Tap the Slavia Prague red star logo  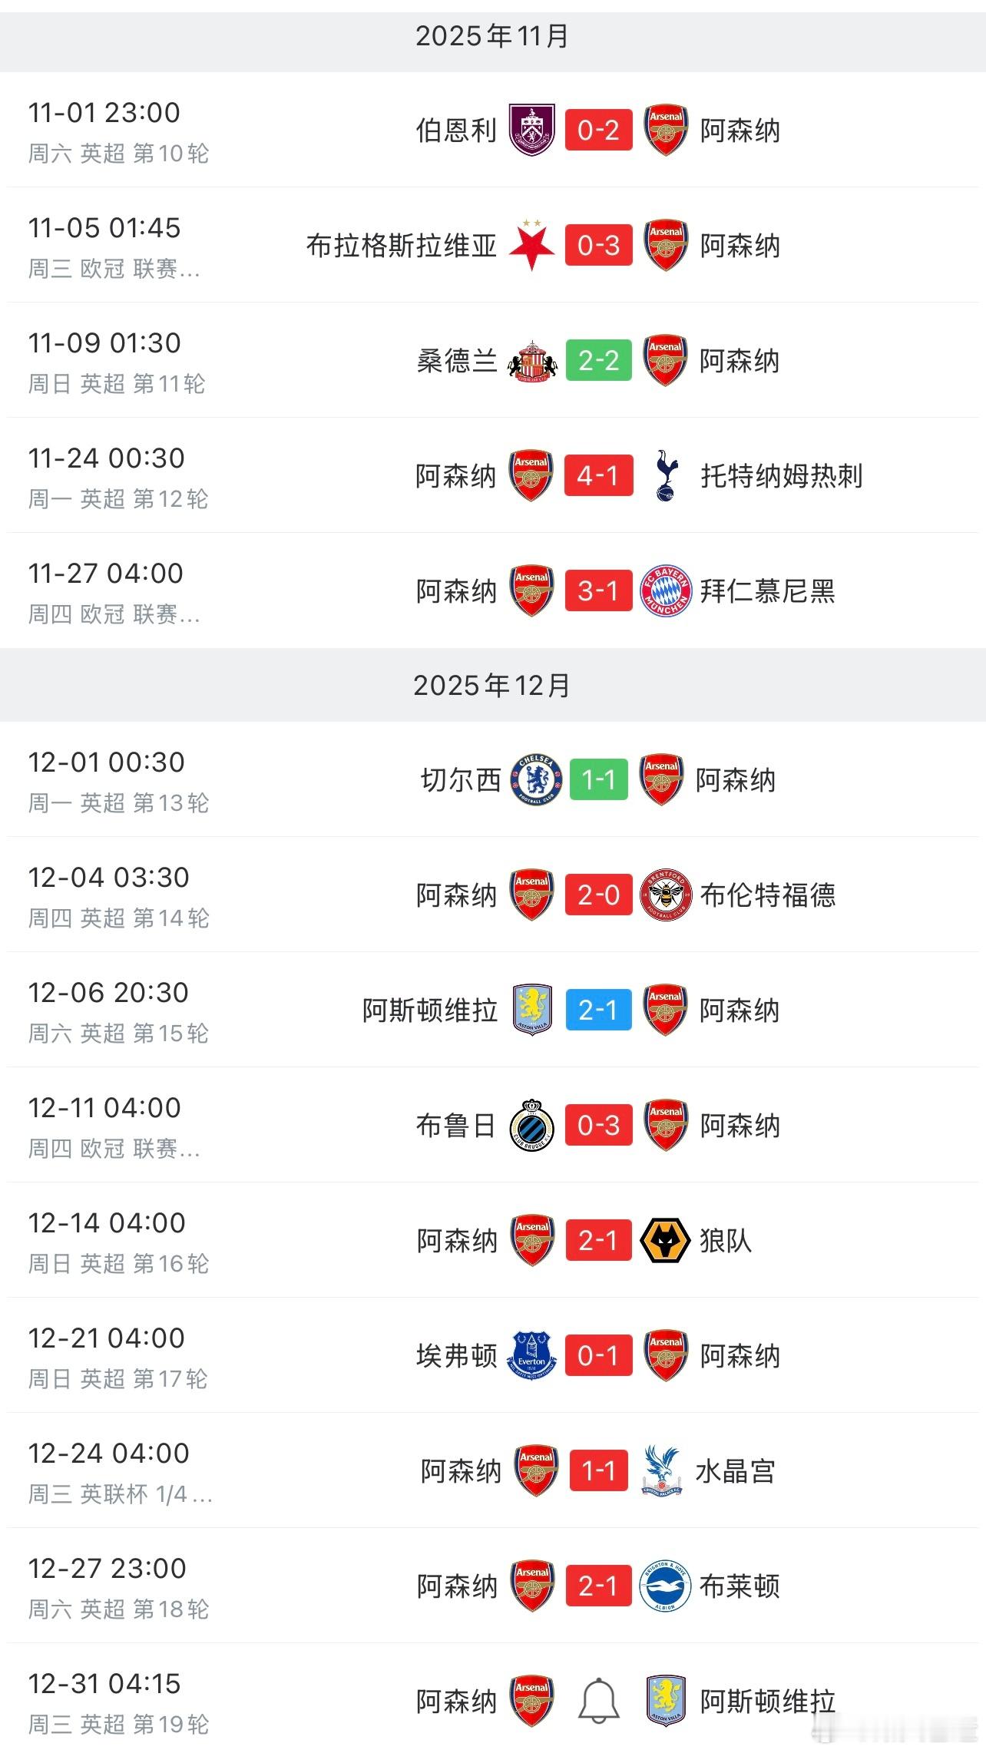531,246
